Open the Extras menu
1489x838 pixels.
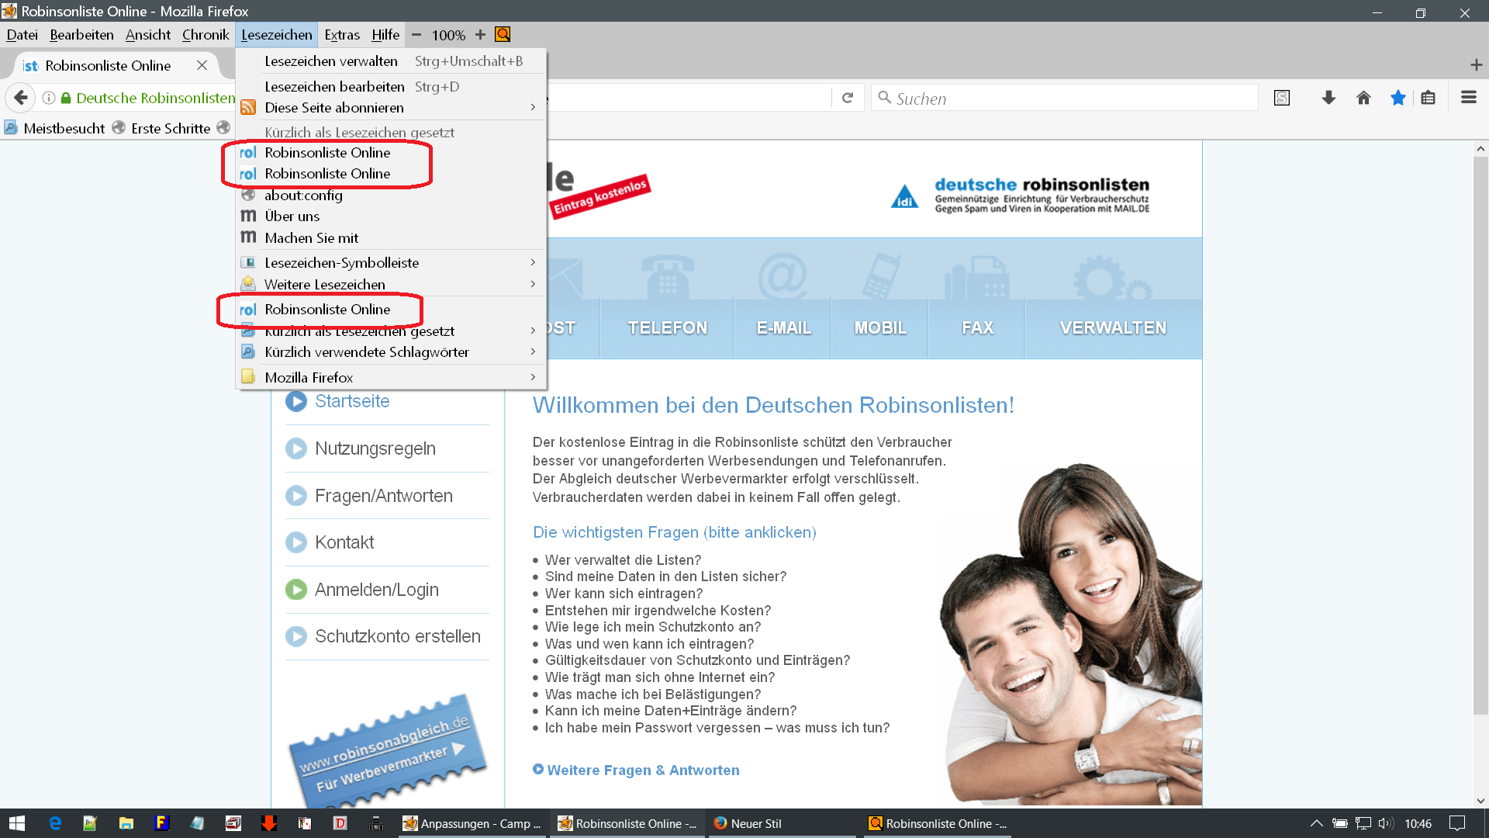point(342,35)
